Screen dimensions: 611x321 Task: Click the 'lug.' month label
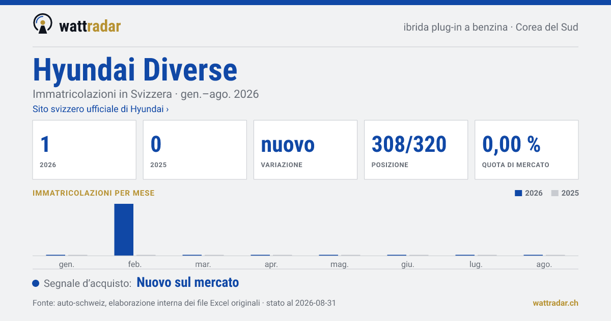476,264
